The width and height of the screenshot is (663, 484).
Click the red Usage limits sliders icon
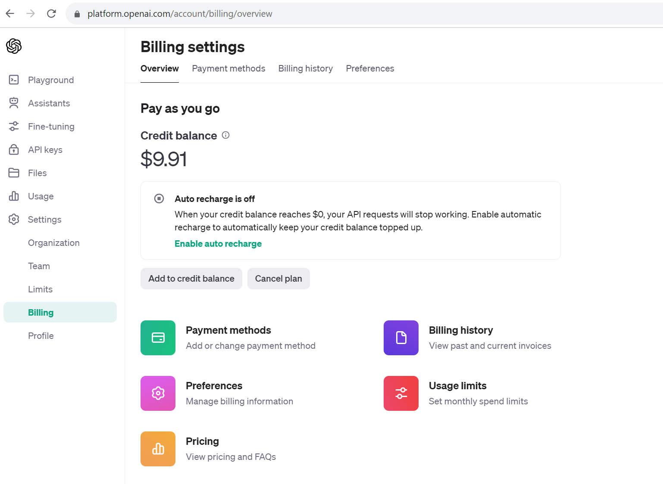point(401,393)
